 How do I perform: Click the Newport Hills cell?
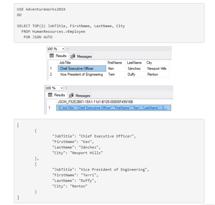[x=157, y=68]
